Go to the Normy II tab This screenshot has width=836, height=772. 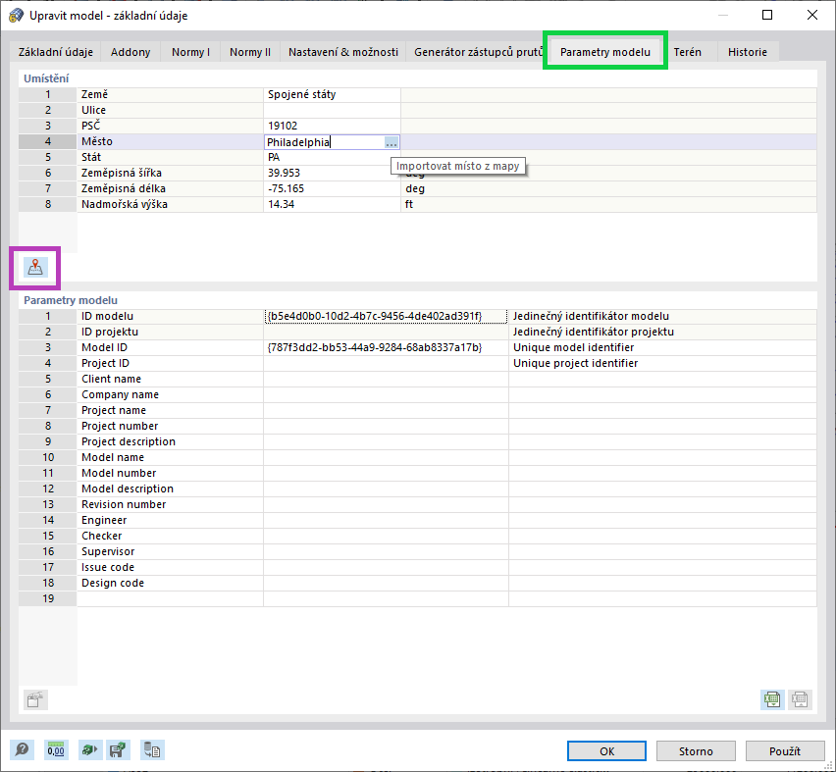click(250, 52)
